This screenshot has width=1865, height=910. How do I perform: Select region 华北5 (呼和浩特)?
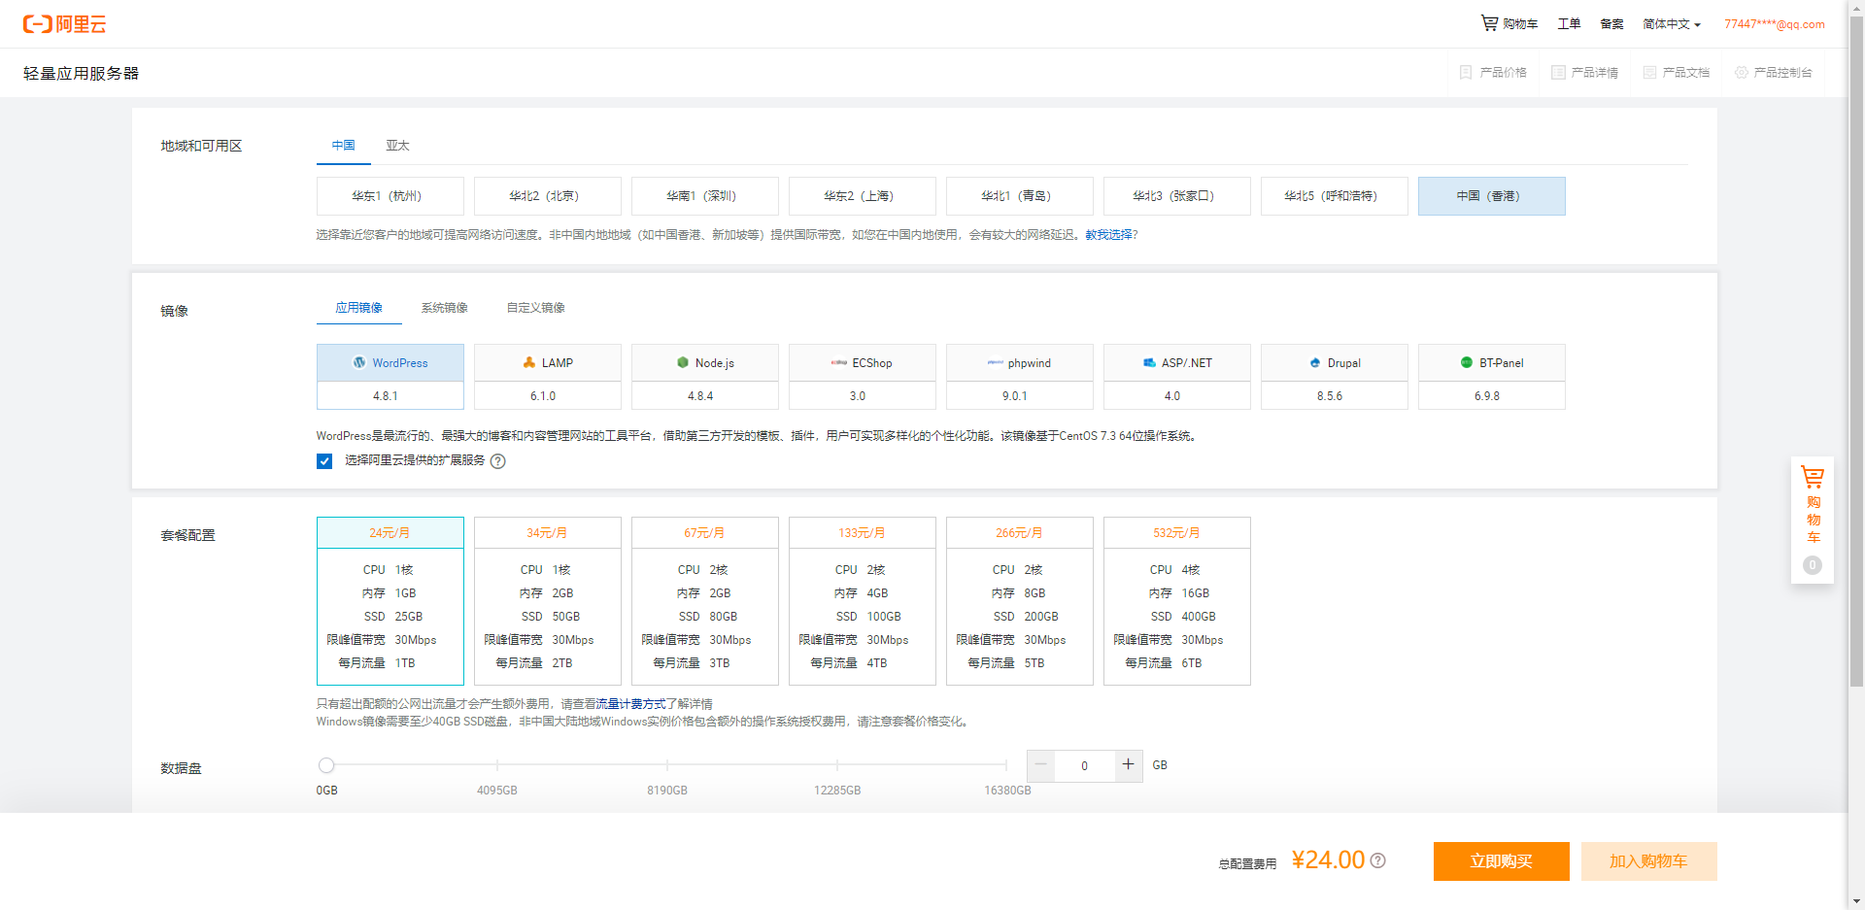pyautogui.click(x=1335, y=196)
